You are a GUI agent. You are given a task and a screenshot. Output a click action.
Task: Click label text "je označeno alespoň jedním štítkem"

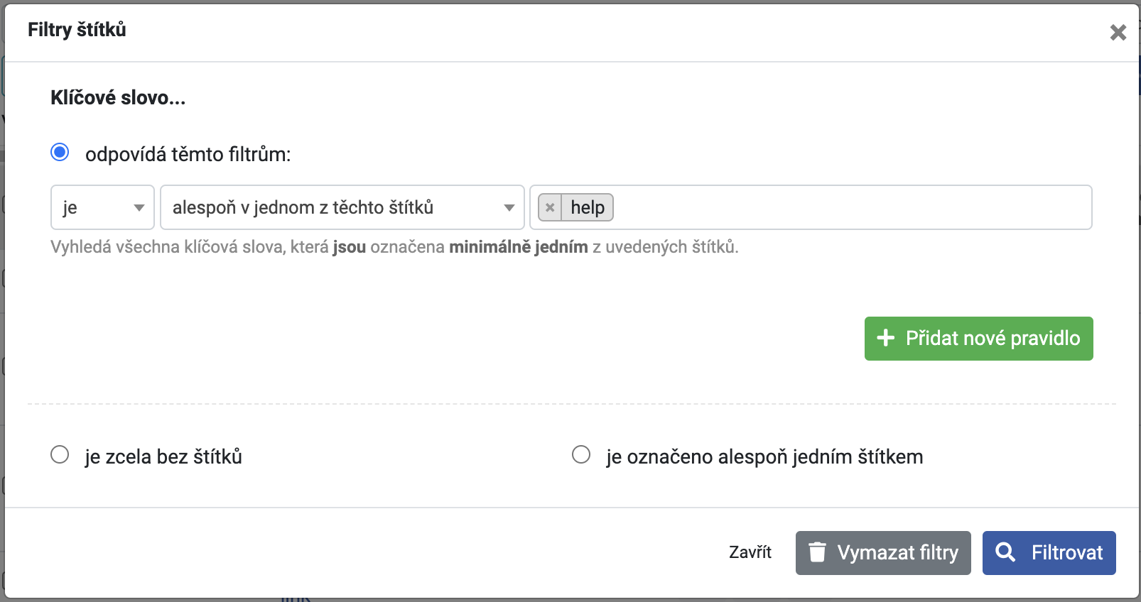coord(764,456)
